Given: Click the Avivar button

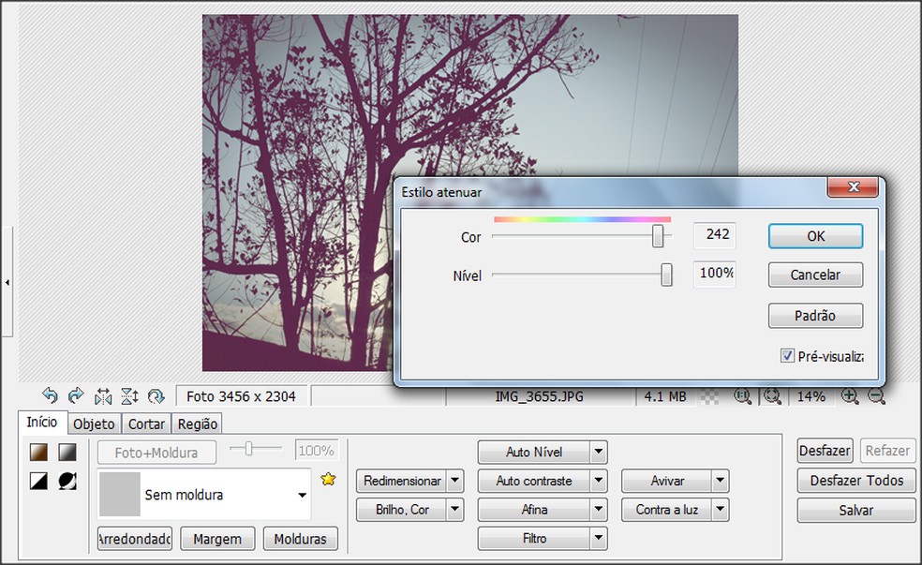Looking at the screenshot, I should (x=667, y=481).
